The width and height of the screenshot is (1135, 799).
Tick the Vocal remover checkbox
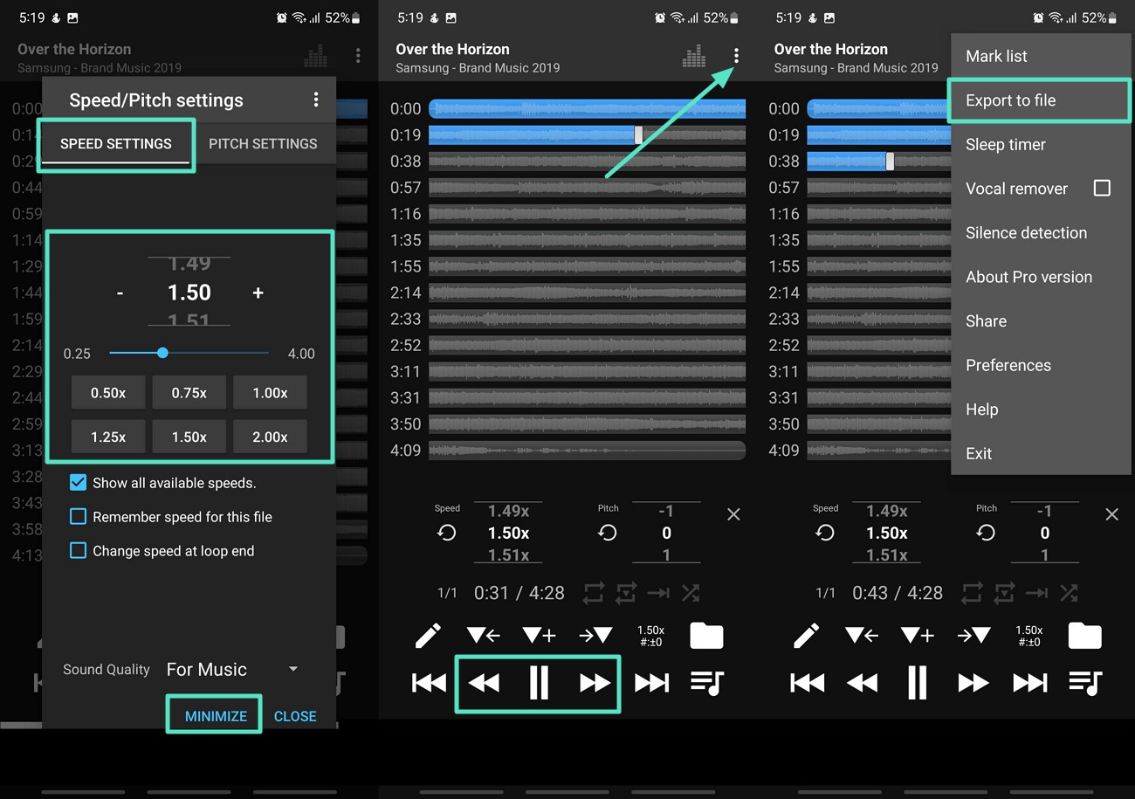(x=1102, y=188)
